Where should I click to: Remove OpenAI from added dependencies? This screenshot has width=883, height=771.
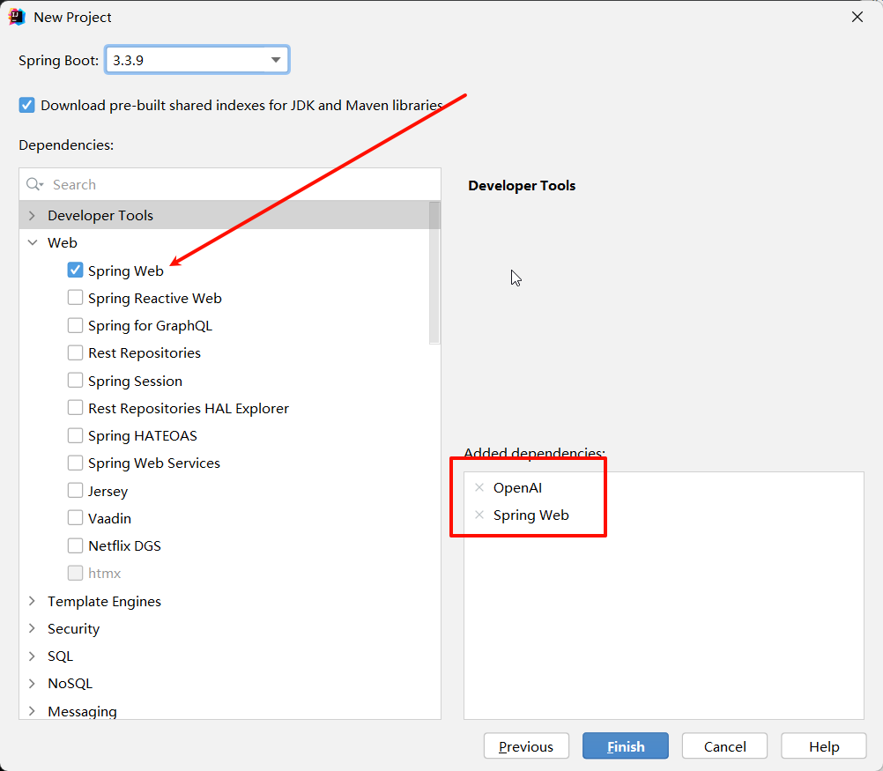tap(479, 487)
